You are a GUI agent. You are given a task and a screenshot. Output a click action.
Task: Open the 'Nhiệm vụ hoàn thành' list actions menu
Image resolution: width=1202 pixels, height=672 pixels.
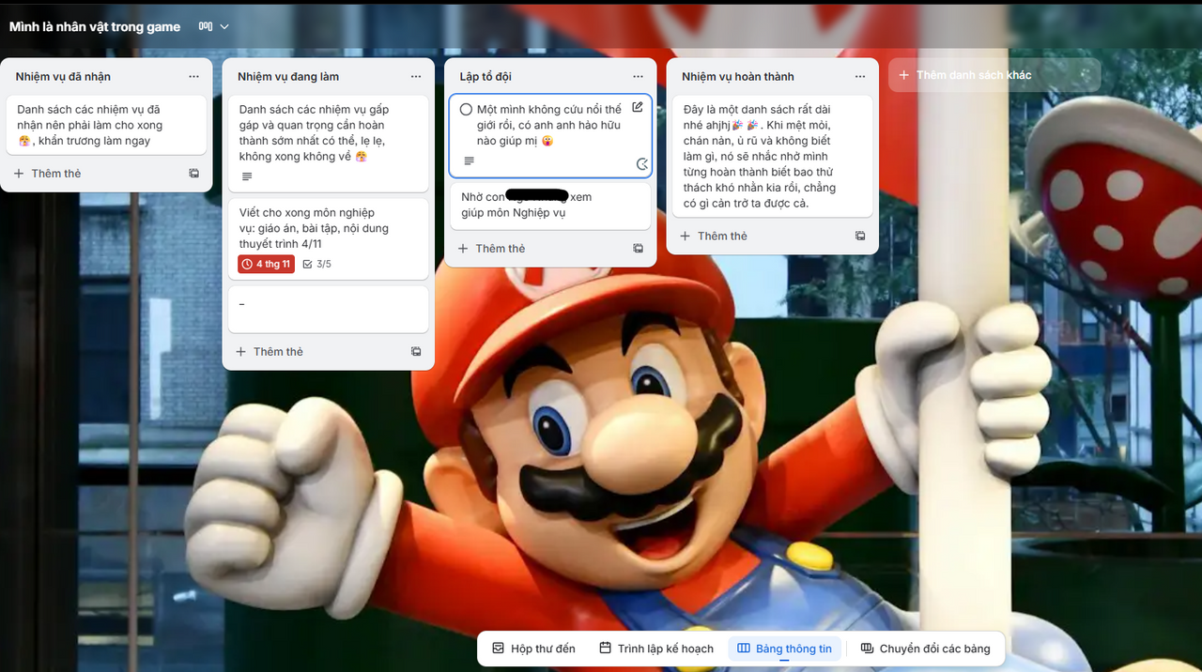(x=860, y=76)
